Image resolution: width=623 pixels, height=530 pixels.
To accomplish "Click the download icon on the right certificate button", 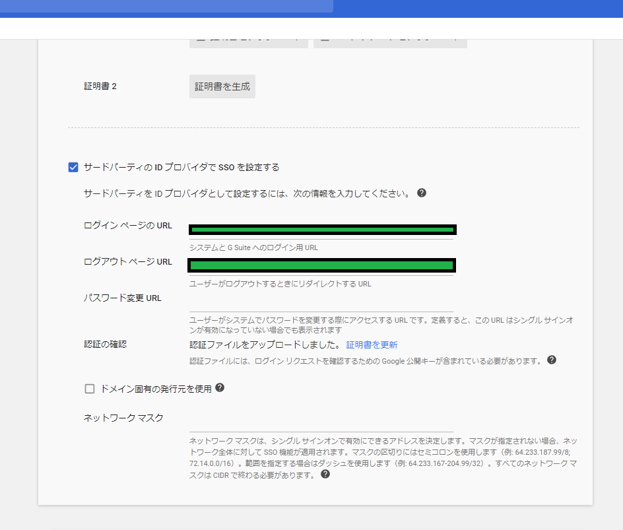I will [325, 38].
